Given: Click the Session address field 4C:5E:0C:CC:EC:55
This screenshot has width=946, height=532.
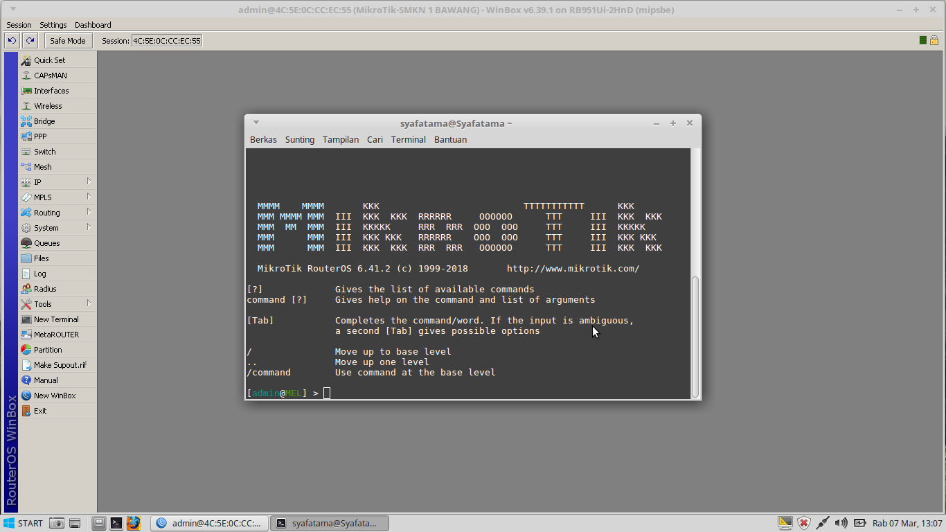Looking at the screenshot, I should pos(167,41).
